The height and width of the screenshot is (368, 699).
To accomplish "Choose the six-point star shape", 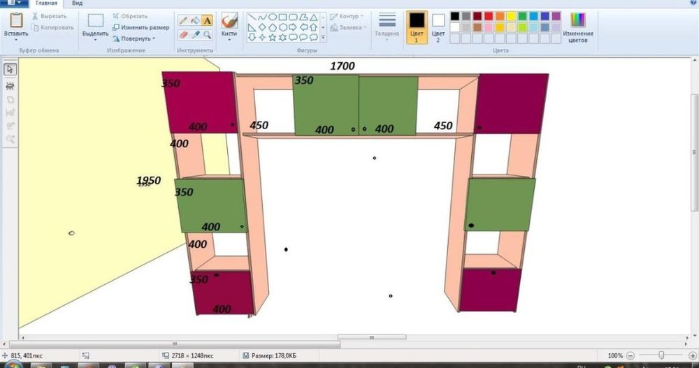I will coord(282,38).
